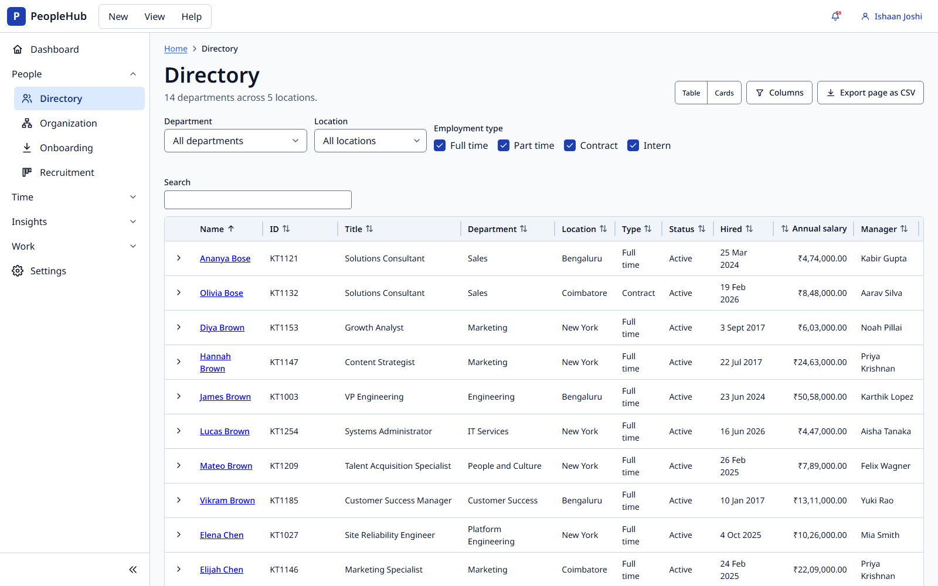Expand the Work sidebar section
Screen dimensions: 938x586
(x=74, y=246)
